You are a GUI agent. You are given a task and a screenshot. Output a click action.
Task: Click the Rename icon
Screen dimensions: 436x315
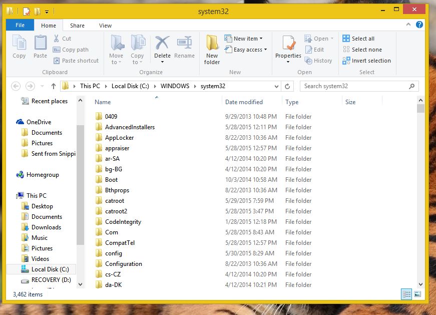coord(184,43)
